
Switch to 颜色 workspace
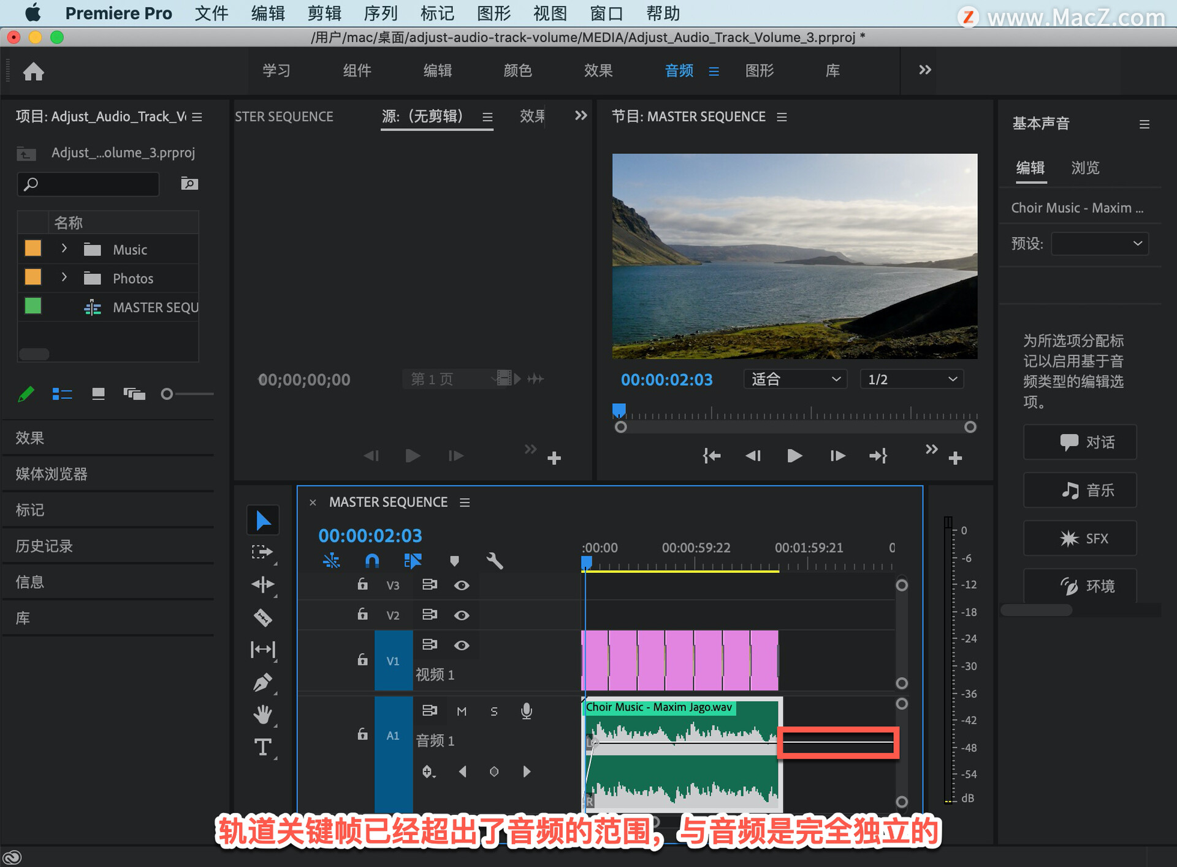518,70
